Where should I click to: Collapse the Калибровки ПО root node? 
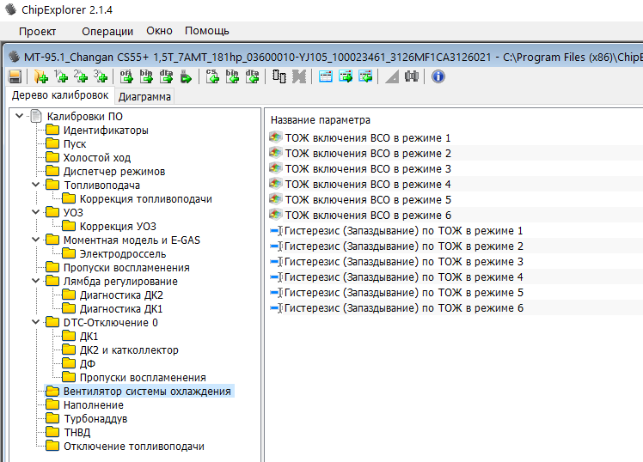click(19, 117)
